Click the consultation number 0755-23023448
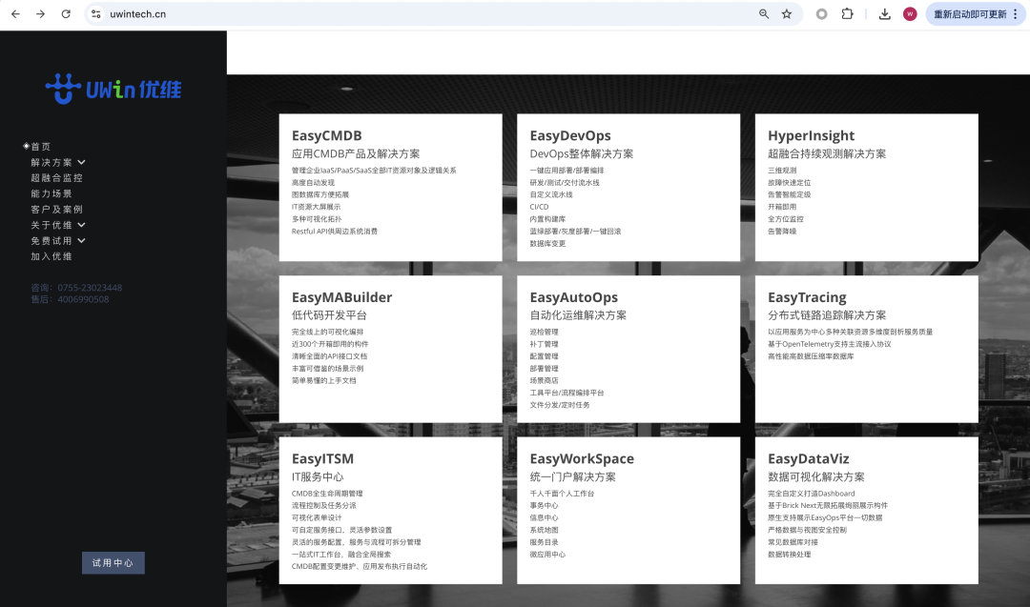 point(90,288)
